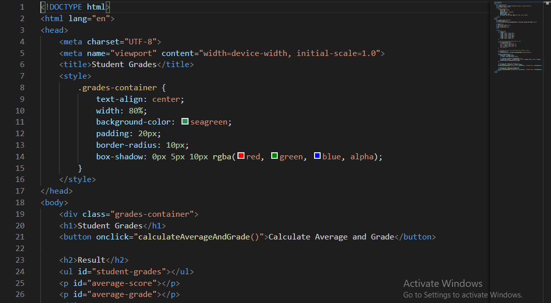
Task: Click the "average-grade" id value
Action: click(122, 294)
